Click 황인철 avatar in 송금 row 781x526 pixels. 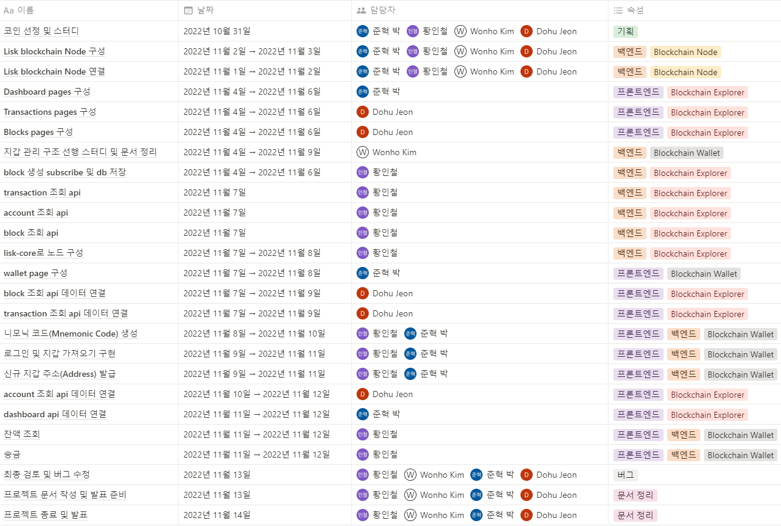point(363,455)
